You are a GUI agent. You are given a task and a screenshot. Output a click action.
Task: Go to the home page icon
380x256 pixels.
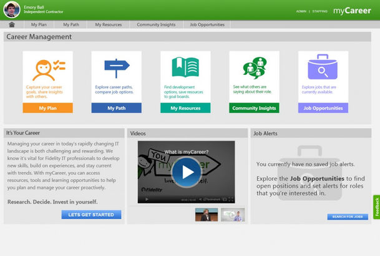click(12, 24)
